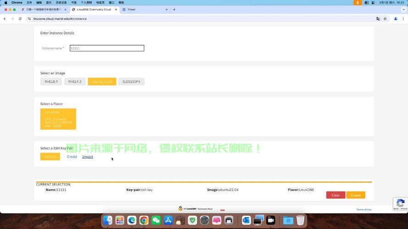The width and height of the screenshot is (408, 229).
Task: Open WeChat from the dock
Action: tap(156, 220)
